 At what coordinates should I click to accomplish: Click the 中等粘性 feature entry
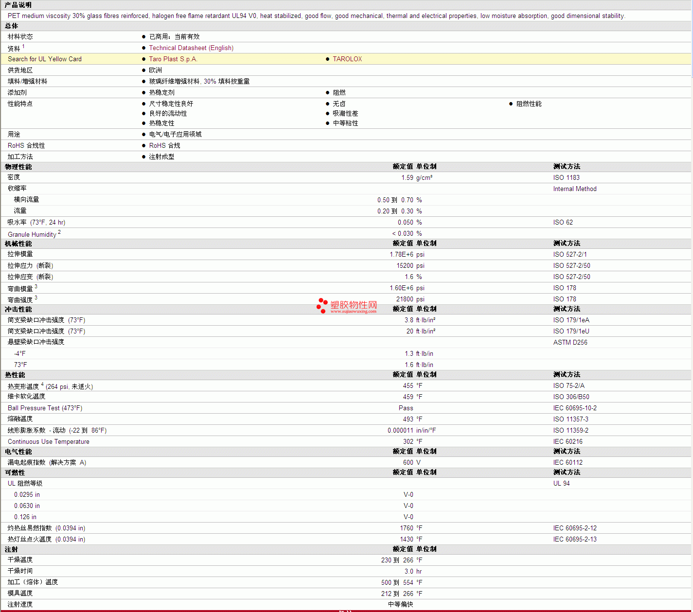[x=345, y=123]
